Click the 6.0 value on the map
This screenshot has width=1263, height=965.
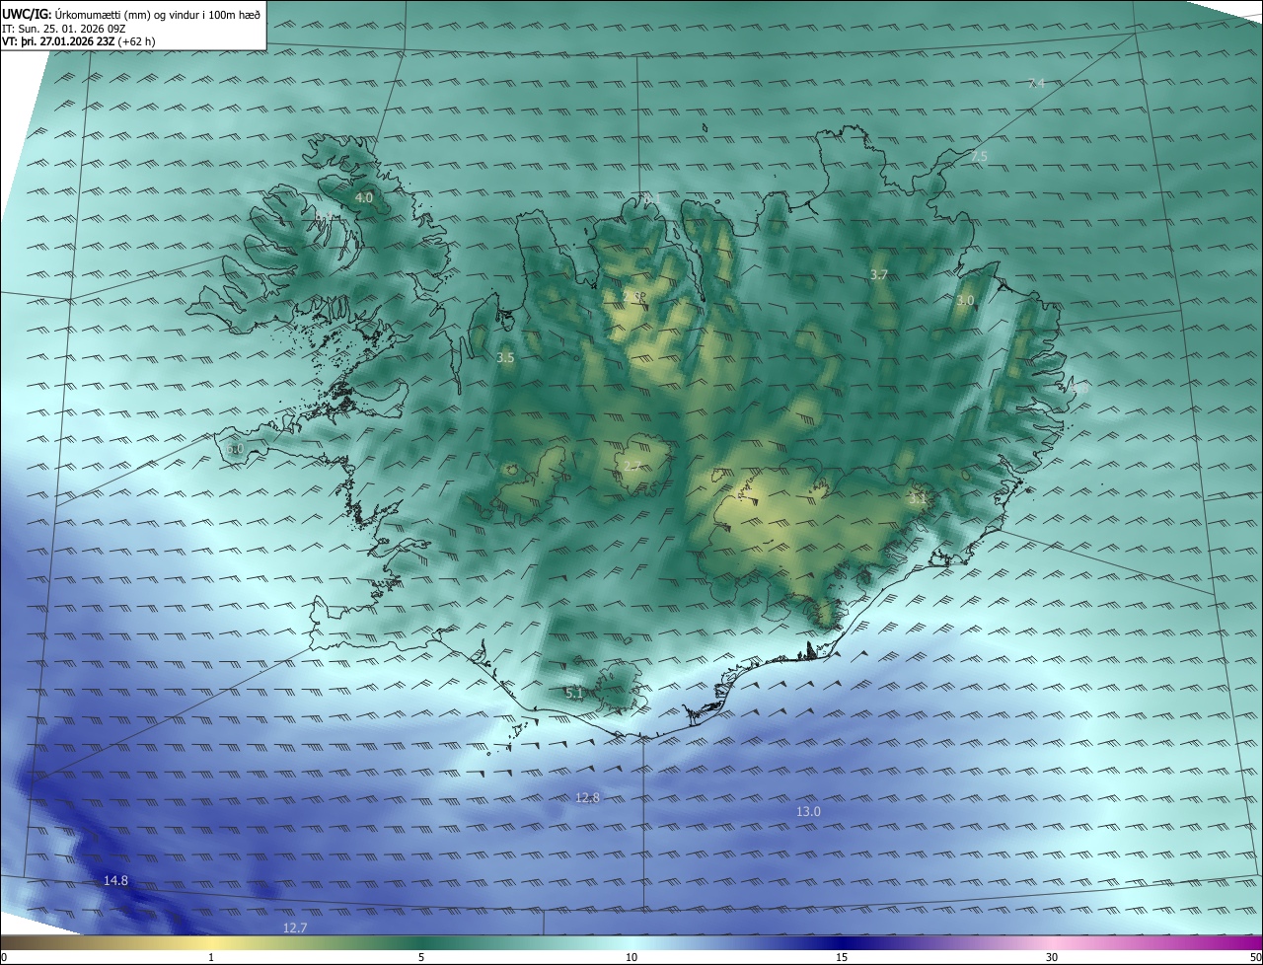[x=234, y=449]
